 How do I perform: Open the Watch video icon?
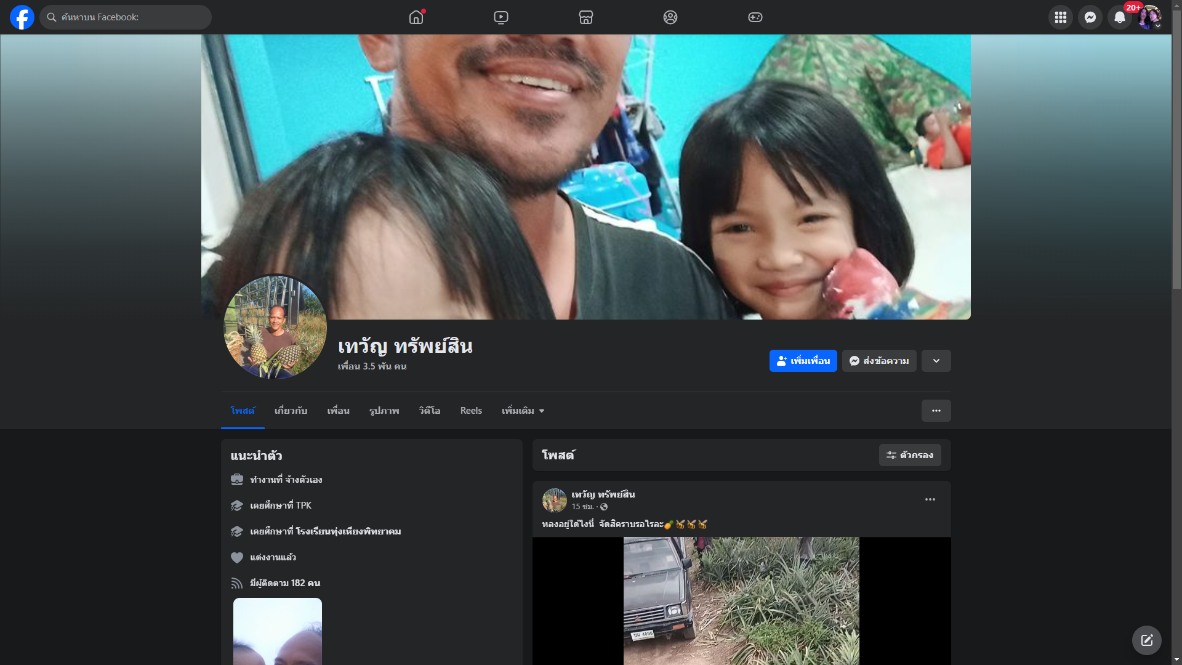[x=501, y=17]
